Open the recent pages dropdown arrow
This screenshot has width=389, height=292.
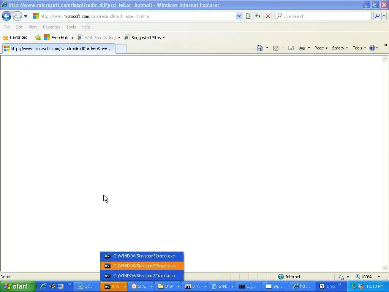[25, 16]
